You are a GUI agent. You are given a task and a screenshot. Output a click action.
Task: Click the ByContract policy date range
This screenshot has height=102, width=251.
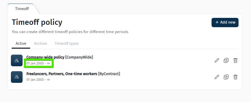pyautogui.click(x=38, y=79)
